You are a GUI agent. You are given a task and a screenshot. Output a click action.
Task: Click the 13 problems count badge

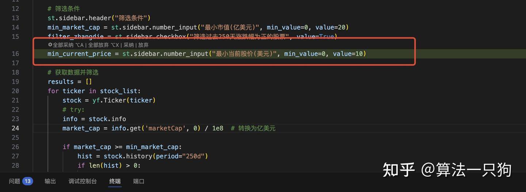pyautogui.click(x=28, y=181)
